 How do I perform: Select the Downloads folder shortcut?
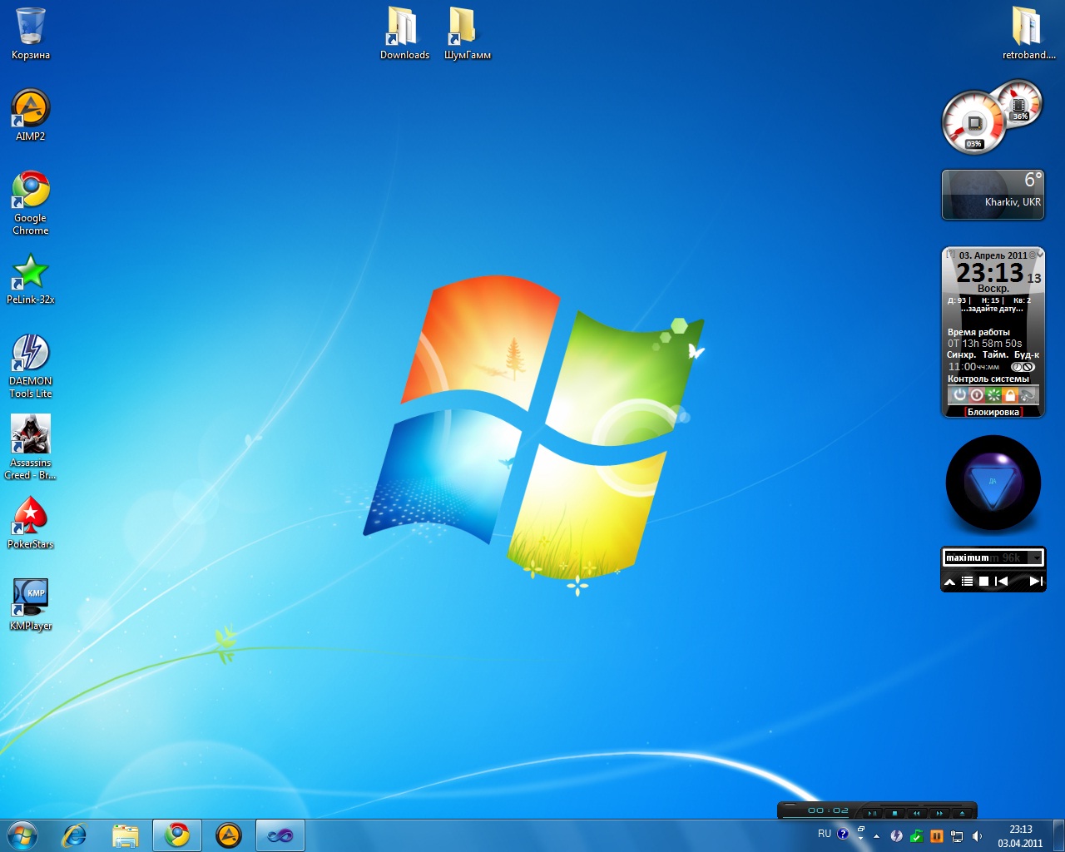pos(404,34)
